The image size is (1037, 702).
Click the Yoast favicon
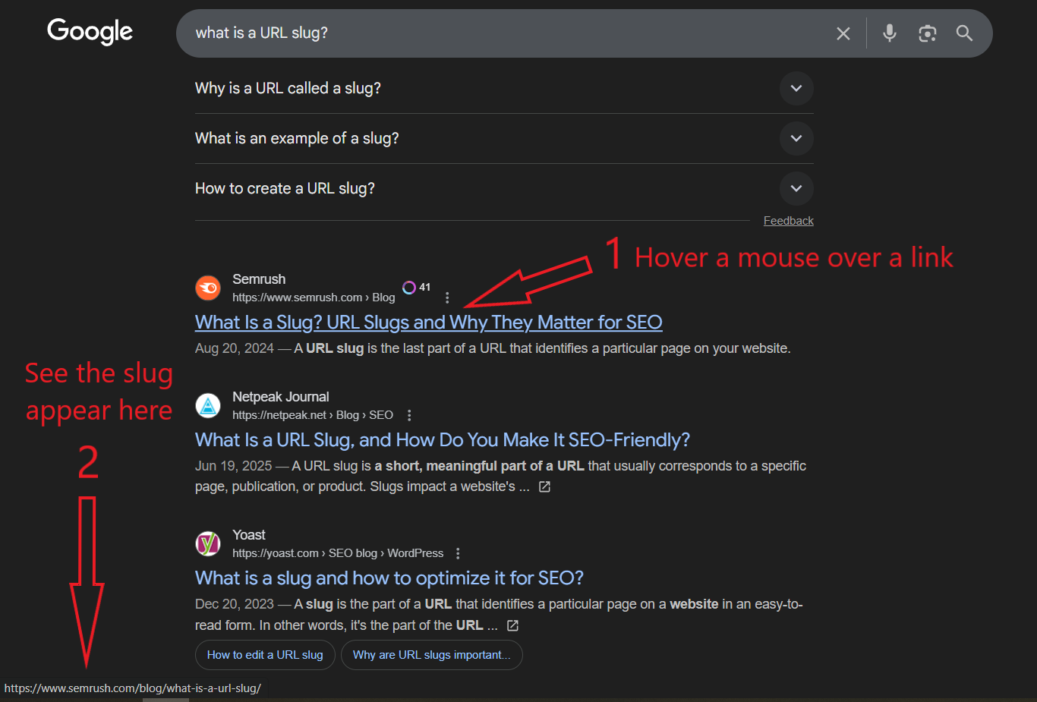click(207, 543)
